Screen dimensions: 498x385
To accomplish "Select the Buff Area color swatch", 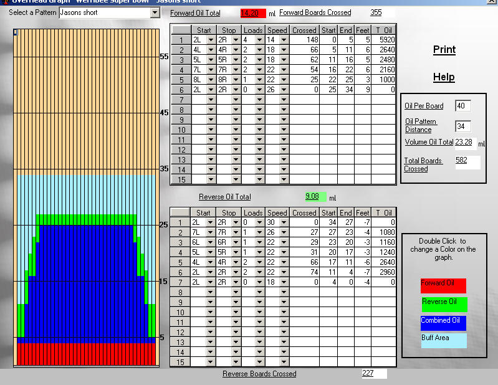I will click(444, 341).
